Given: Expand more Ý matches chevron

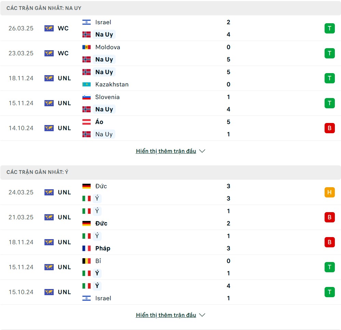Looking at the screenshot, I should [202, 315].
